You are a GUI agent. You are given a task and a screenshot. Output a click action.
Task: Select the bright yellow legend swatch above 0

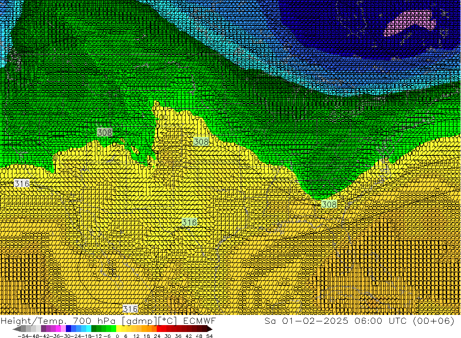click(118, 329)
